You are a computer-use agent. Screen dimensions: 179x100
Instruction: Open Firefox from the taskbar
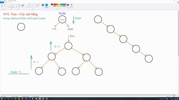[22, 99]
